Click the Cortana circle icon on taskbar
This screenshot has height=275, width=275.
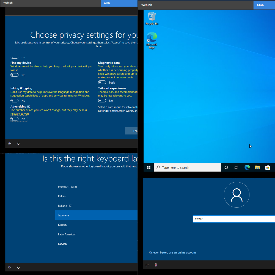[x=226, y=167]
